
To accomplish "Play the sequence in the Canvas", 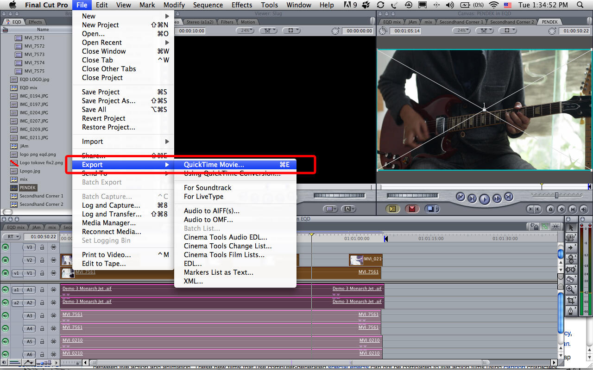I will point(484,199).
